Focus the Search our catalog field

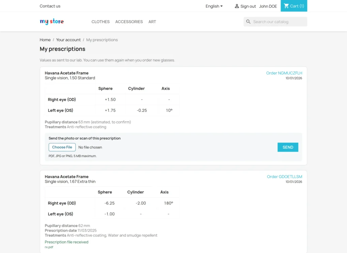click(x=275, y=22)
